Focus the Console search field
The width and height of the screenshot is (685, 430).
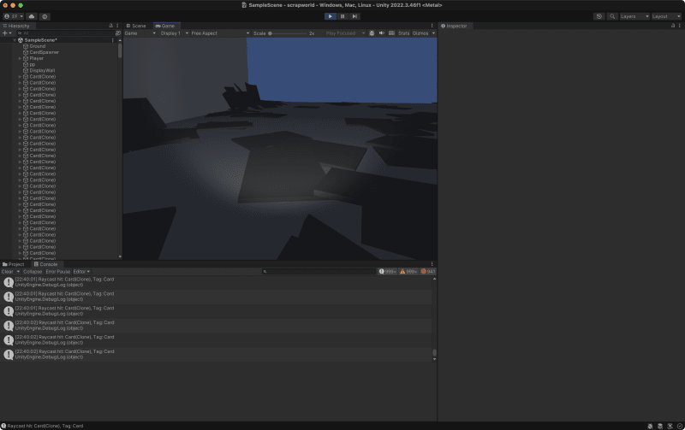319,272
